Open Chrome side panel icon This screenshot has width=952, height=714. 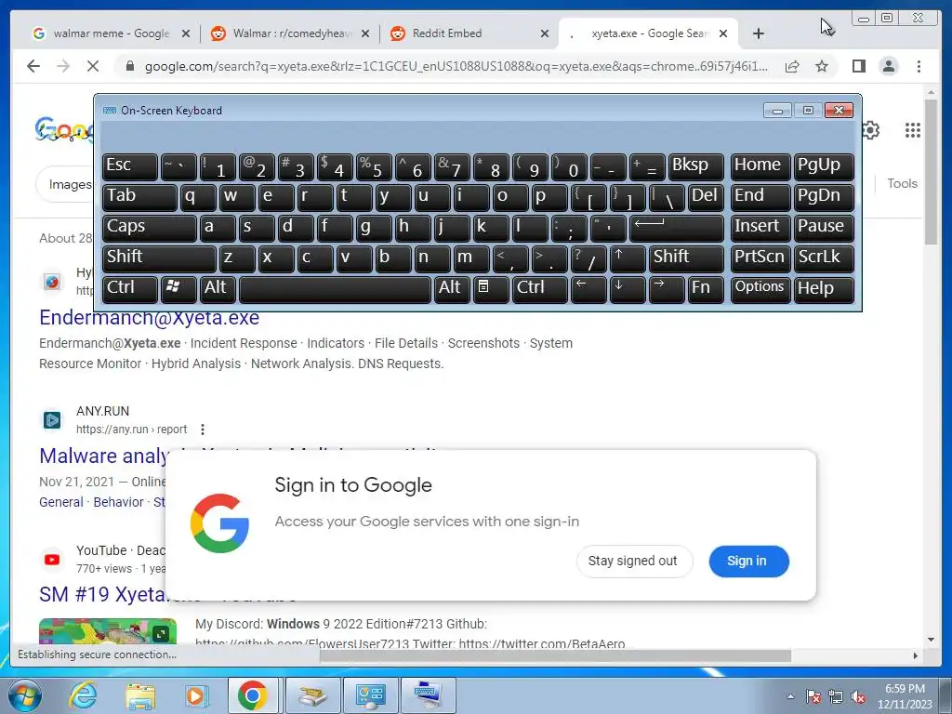[858, 66]
